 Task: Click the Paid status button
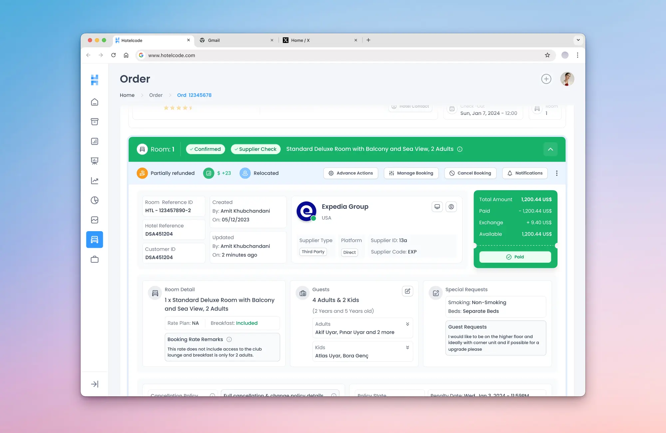[515, 257]
